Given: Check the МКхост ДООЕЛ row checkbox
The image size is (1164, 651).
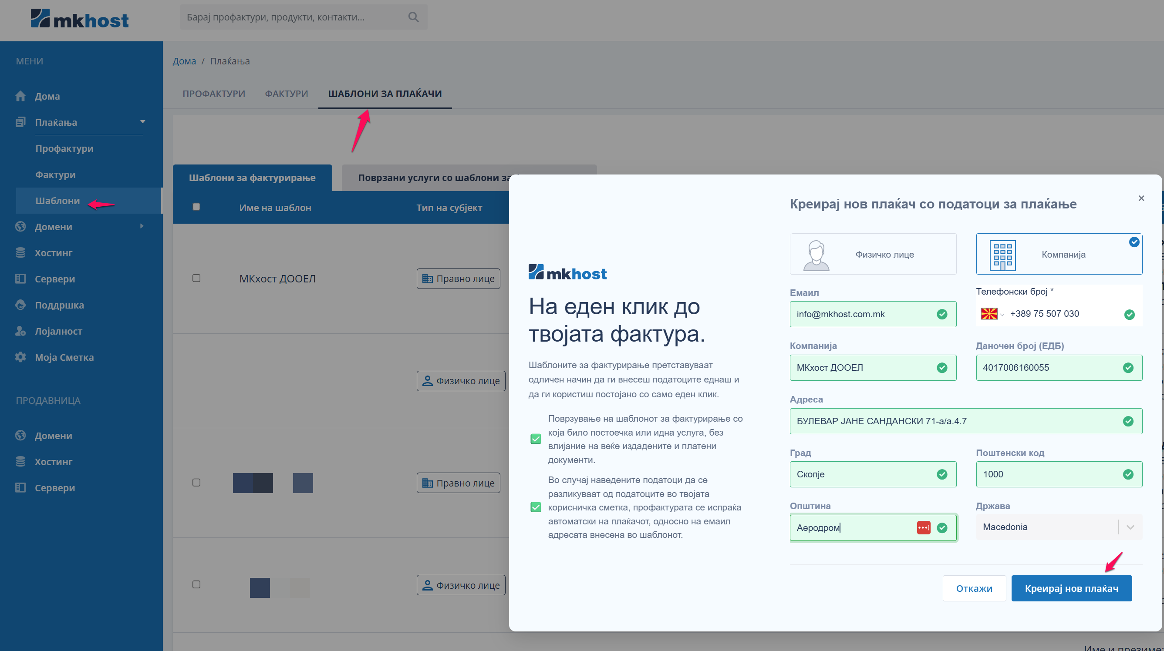Looking at the screenshot, I should (x=196, y=278).
